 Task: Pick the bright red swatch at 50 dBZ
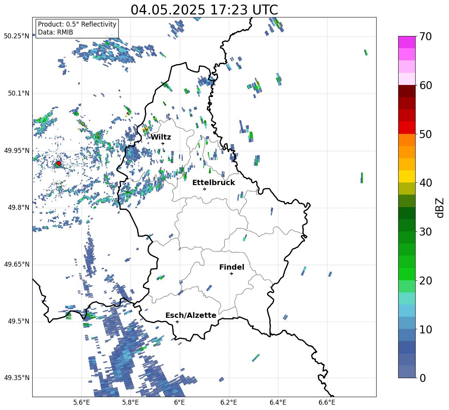coord(407,128)
